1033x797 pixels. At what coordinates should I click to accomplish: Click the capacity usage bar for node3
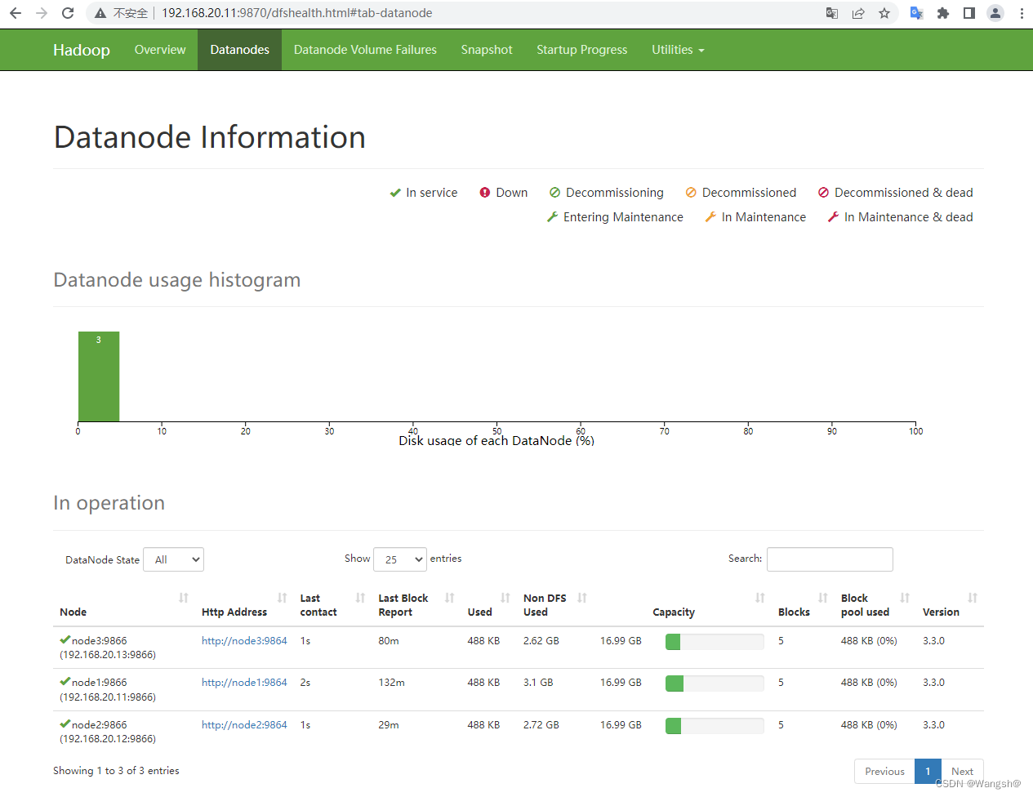(x=715, y=642)
